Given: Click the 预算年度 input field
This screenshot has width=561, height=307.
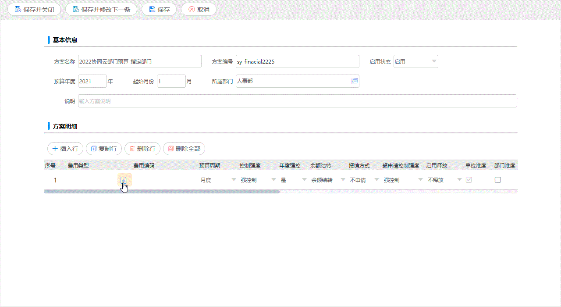Looking at the screenshot, I should (x=92, y=81).
